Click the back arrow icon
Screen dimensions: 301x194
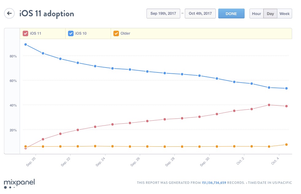point(9,14)
